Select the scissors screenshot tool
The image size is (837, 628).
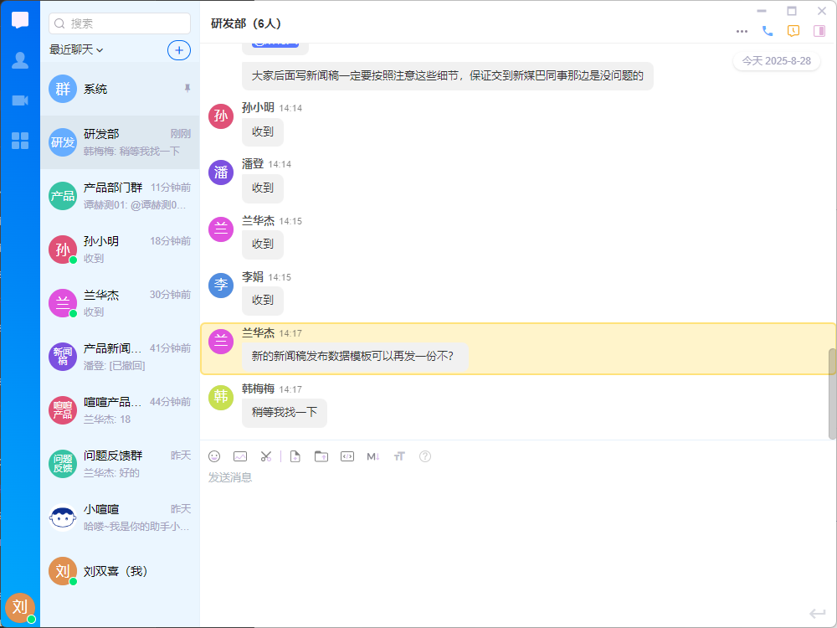click(266, 456)
